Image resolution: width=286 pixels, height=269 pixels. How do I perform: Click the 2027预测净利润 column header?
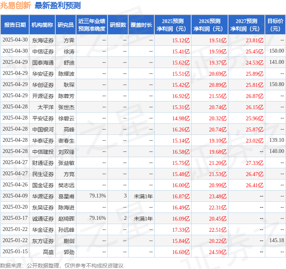[246, 25]
